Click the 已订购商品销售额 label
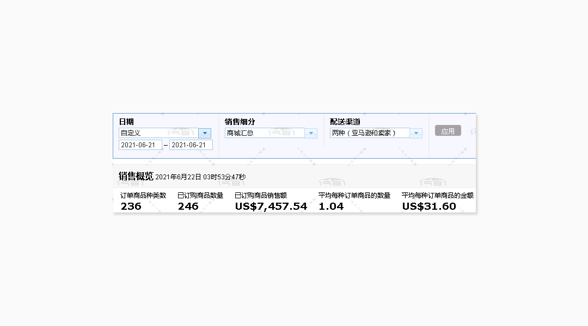Image resolution: width=588 pixels, height=326 pixels. [x=261, y=196]
